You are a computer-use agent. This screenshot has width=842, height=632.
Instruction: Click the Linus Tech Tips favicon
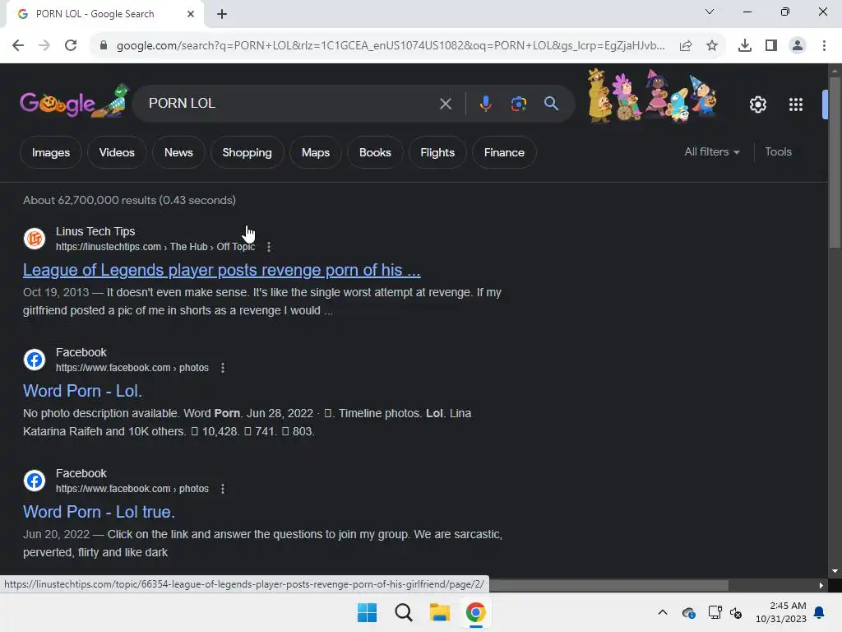(x=35, y=239)
